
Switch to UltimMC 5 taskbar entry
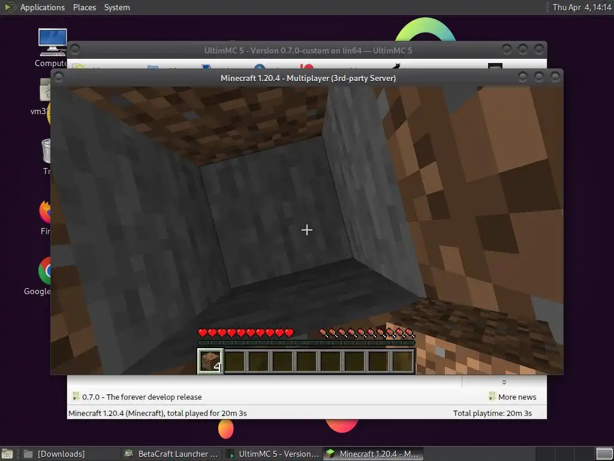[273, 454]
